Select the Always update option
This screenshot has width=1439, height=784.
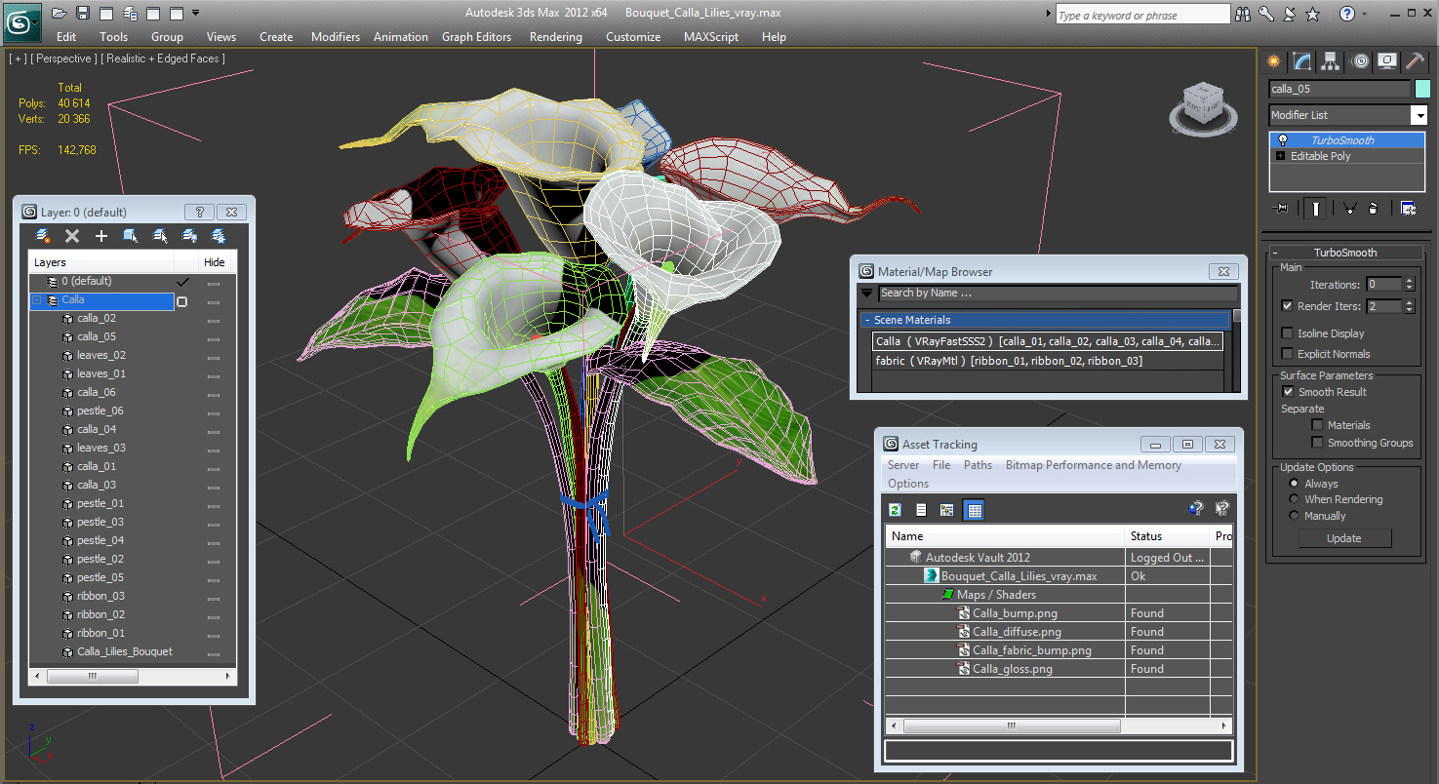1295,484
